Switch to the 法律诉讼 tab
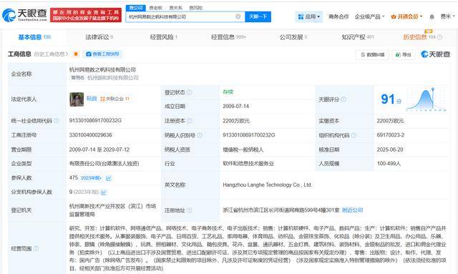The width and height of the screenshot is (458, 274). point(99,37)
